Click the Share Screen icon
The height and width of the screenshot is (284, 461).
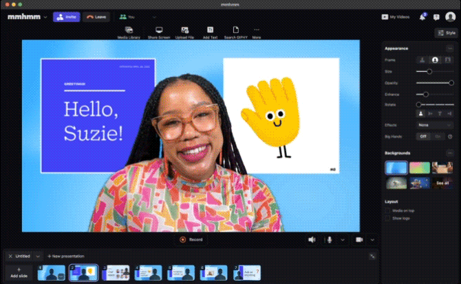[x=159, y=30]
